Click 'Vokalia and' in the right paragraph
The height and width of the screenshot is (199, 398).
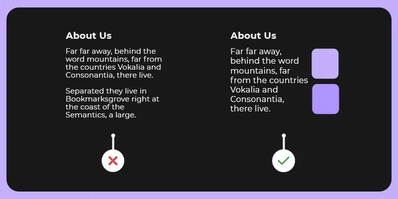(x=254, y=90)
